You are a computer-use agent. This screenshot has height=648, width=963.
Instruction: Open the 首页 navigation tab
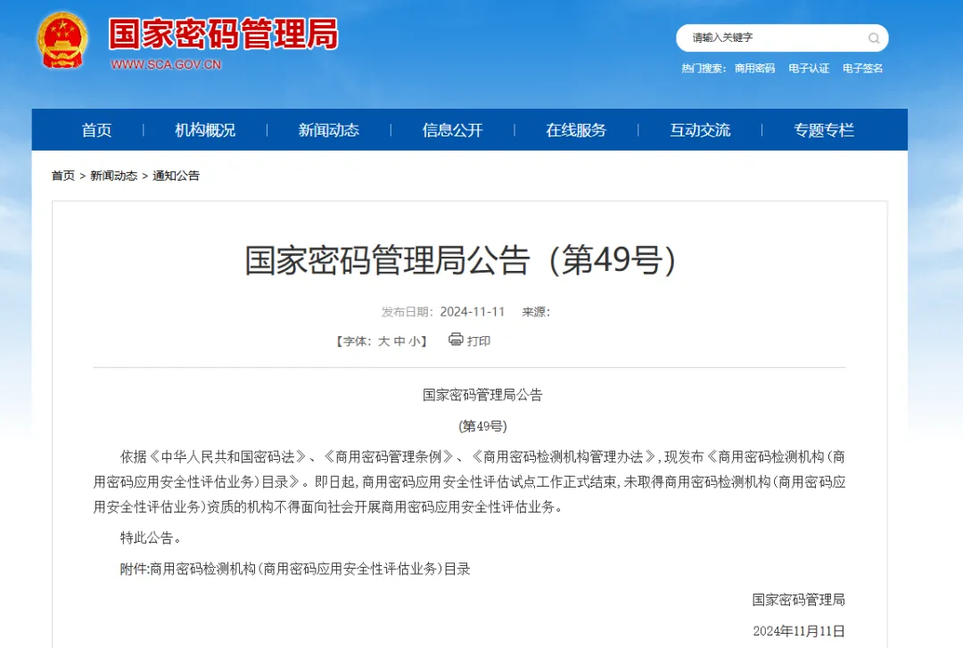click(96, 130)
